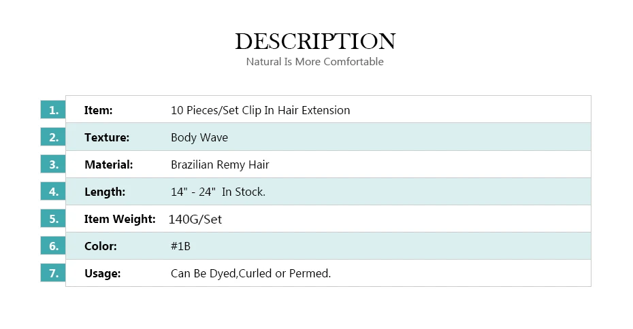633x329 pixels.
Task: Click the Usage: label
Action: coord(103,273)
